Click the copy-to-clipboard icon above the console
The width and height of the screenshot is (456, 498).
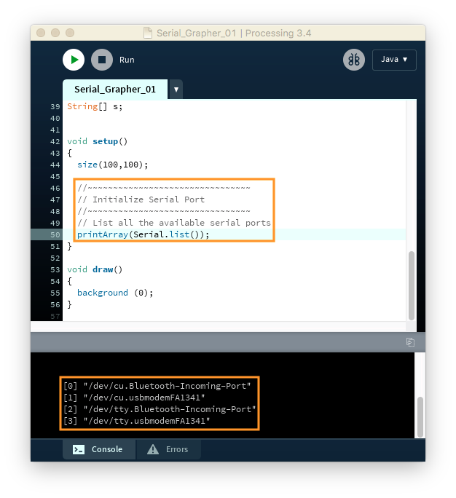point(410,342)
